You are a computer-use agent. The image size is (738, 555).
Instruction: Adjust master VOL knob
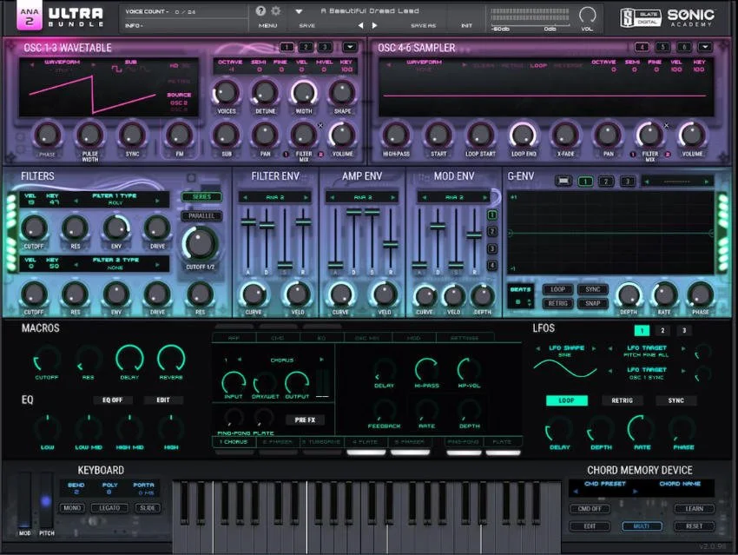[587, 15]
